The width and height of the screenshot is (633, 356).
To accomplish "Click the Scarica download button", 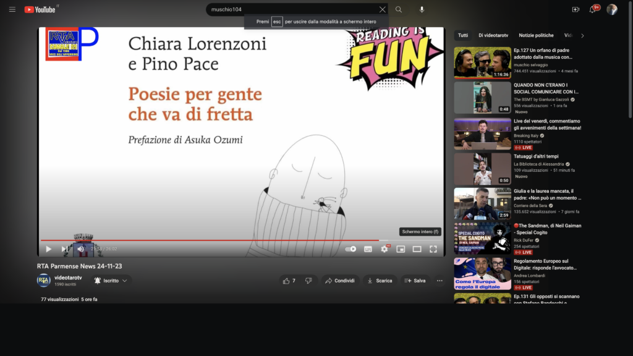I will pyautogui.click(x=380, y=281).
